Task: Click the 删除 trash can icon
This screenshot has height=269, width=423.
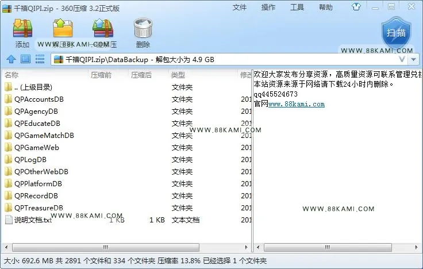Action: tap(143, 28)
